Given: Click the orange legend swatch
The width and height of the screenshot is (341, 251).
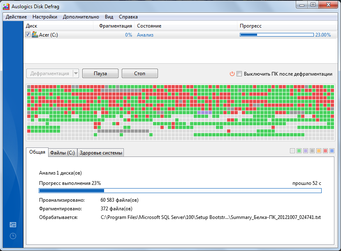Looking at the screenshot, I should pyautogui.click(x=319, y=151).
